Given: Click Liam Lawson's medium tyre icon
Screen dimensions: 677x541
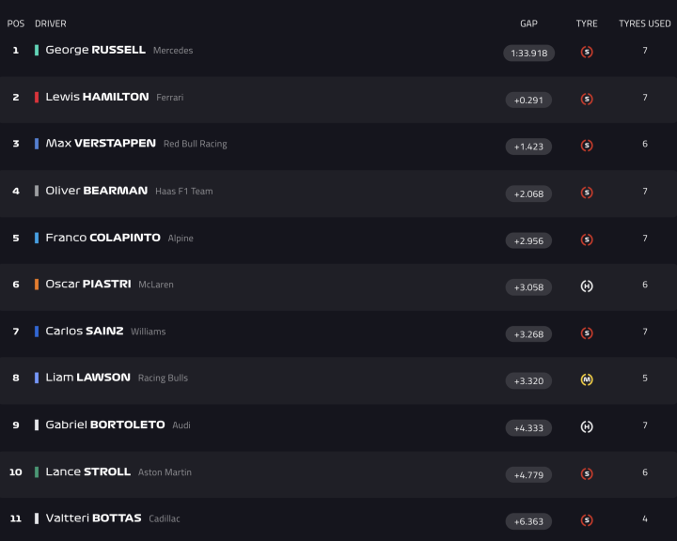Looking at the screenshot, I should pos(587,380).
